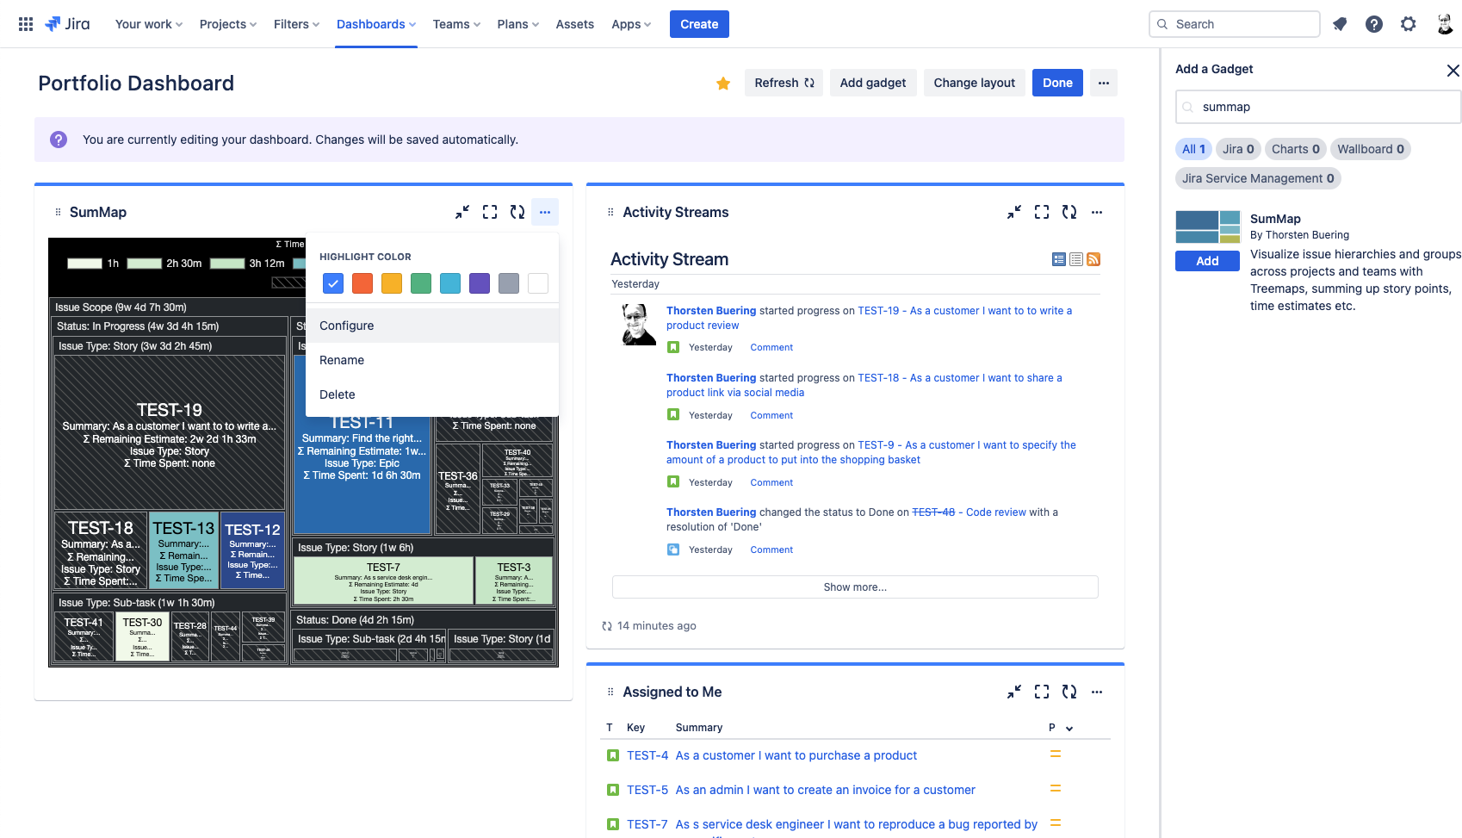Image resolution: width=1462 pixels, height=838 pixels.
Task: Open the user profile avatar
Action: tap(1445, 24)
